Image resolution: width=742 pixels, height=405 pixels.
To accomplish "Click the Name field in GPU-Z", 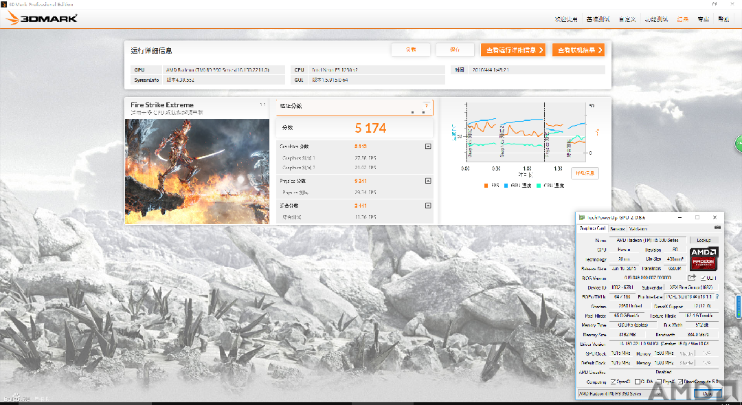I will [647, 240].
